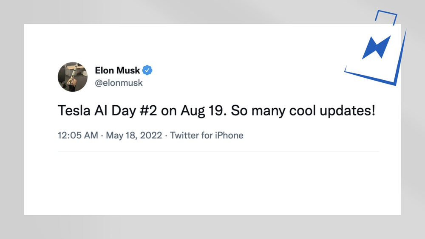Click the phrase "So many cool"
425x239 pixels.
(x=270, y=112)
